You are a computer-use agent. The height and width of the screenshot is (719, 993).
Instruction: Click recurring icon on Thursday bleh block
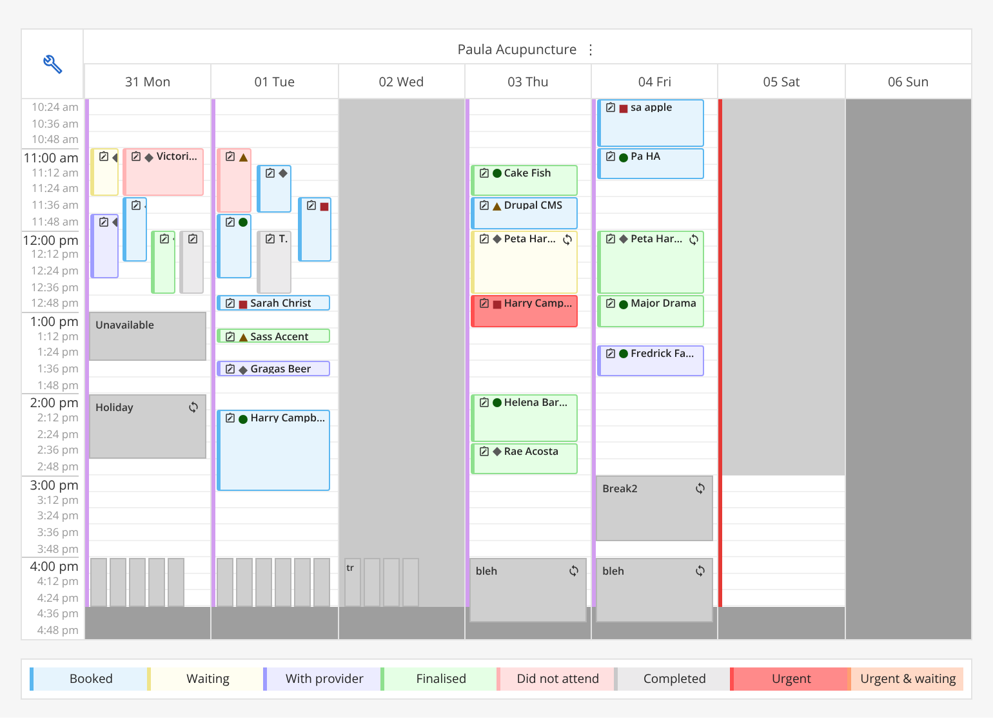coord(574,571)
